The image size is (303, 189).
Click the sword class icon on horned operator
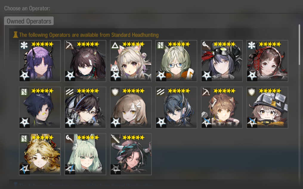115,139
